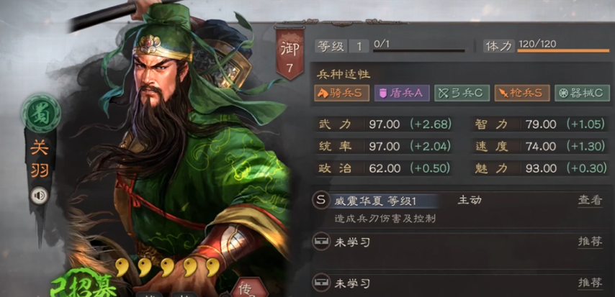Click the 威震华夏 等级1 skill name
615x297 pixels.
coord(375,201)
